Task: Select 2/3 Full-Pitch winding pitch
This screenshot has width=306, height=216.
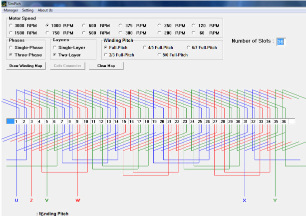Action: pos(119,55)
